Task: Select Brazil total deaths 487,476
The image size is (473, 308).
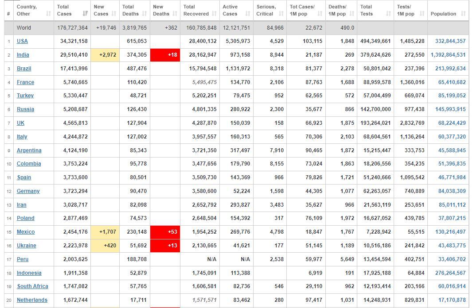Action: [x=137, y=69]
